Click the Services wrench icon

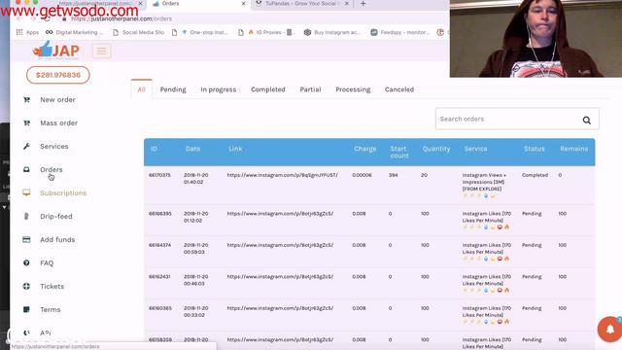click(x=26, y=147)
